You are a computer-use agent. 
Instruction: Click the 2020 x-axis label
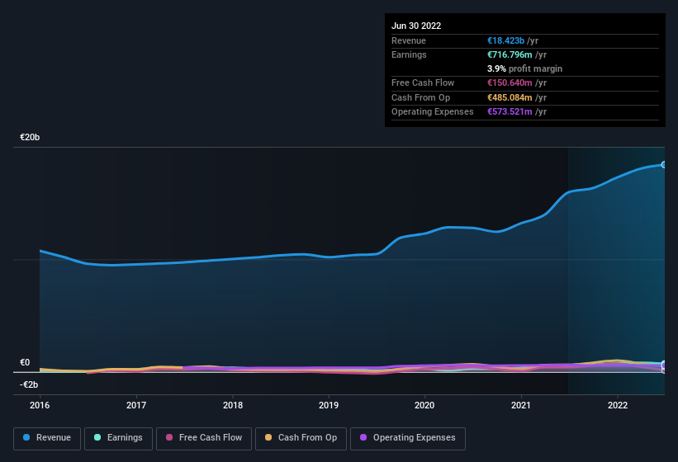coord(424,405)
